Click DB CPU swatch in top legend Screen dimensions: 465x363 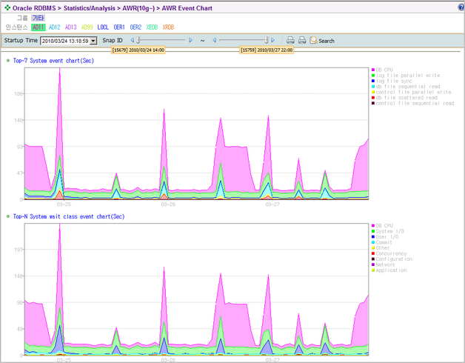(x=373, y=70)
